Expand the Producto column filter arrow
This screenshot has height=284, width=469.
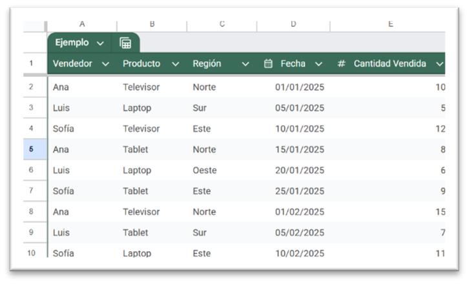(x=175, y=64)
